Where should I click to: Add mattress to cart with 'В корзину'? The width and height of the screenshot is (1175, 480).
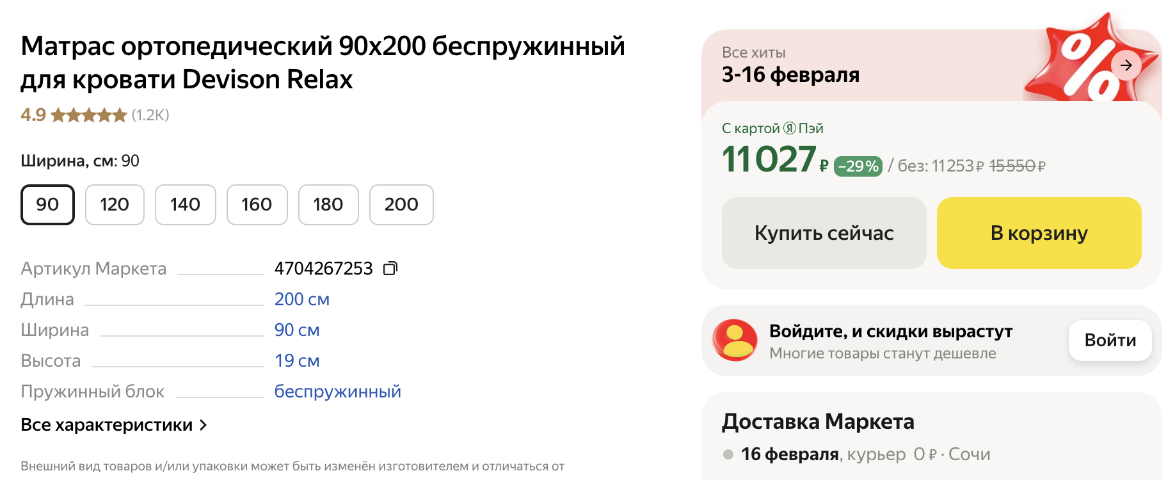(x=1039, y=233)
